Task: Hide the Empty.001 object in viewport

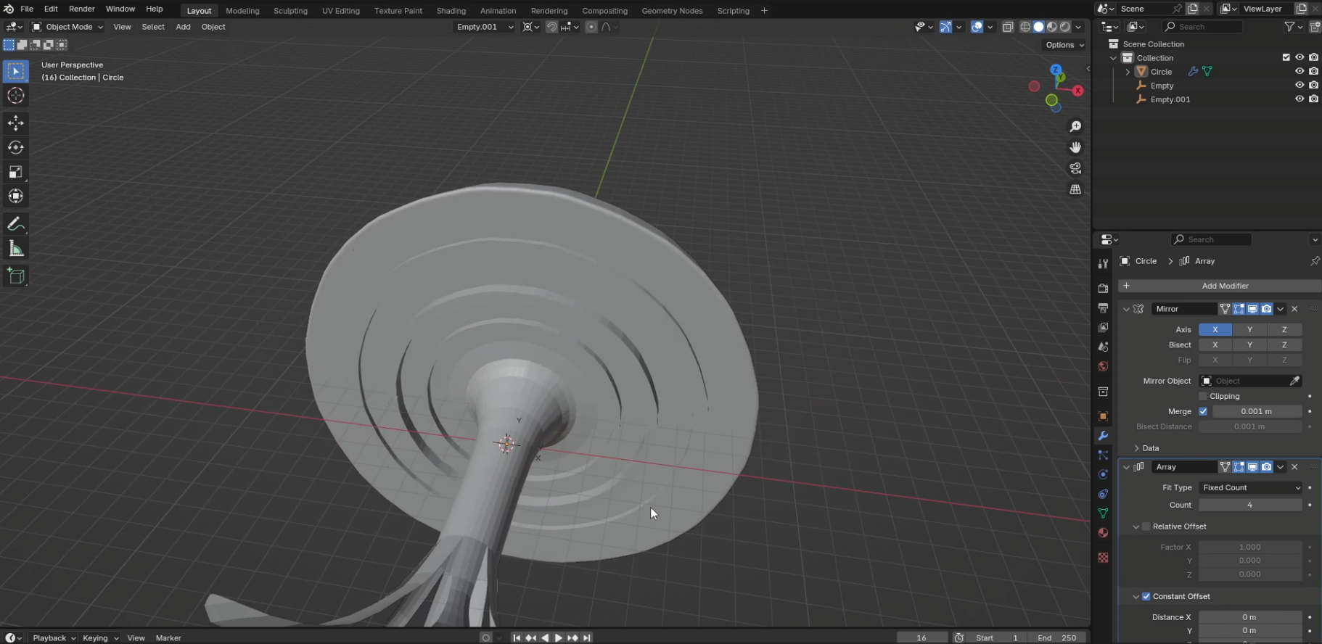Action: click(1300, 99)
